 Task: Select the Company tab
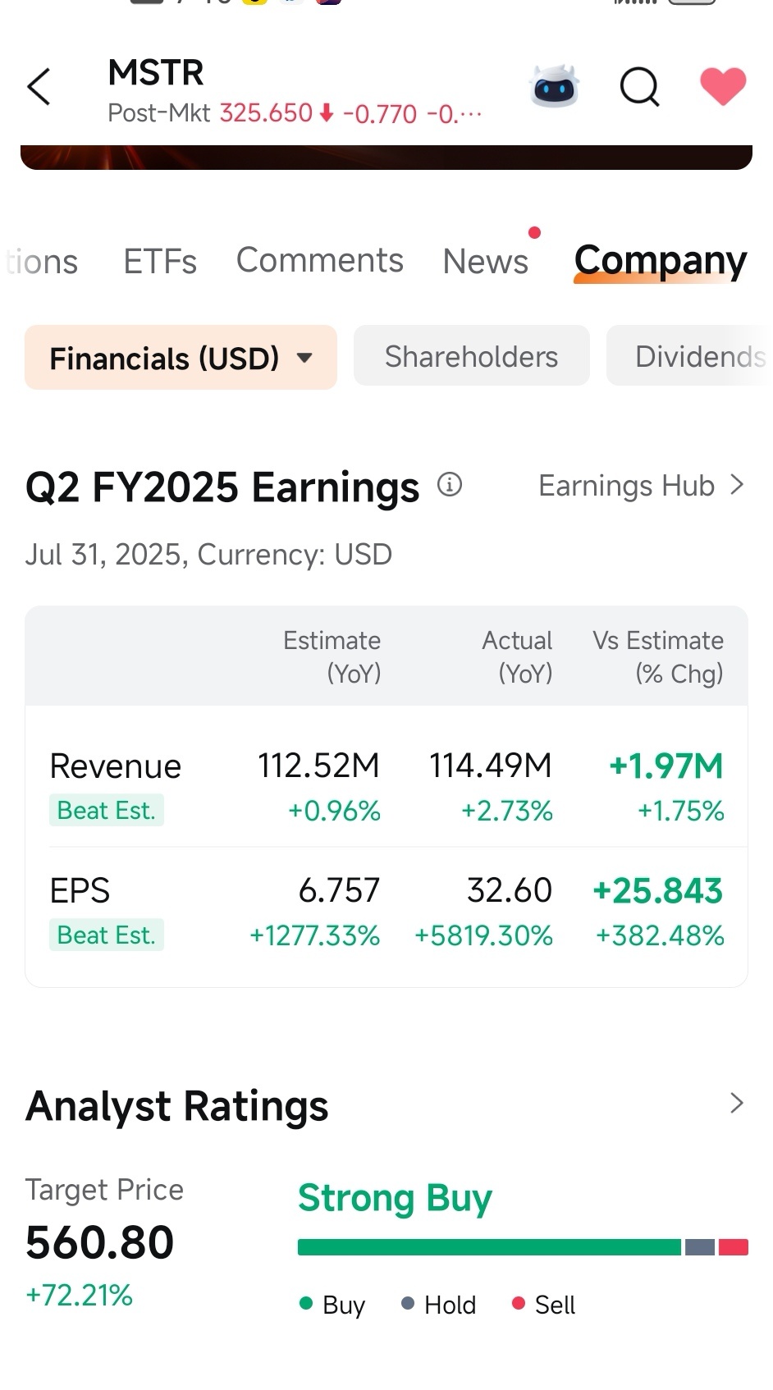[x=660, y=261]
